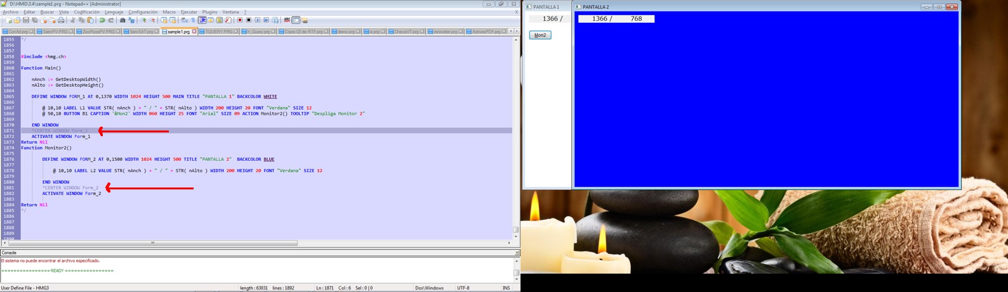Close the Console panel with its X
Image resolution: width=1008 pixels, height=292 pixels.
tap(517, 253)
